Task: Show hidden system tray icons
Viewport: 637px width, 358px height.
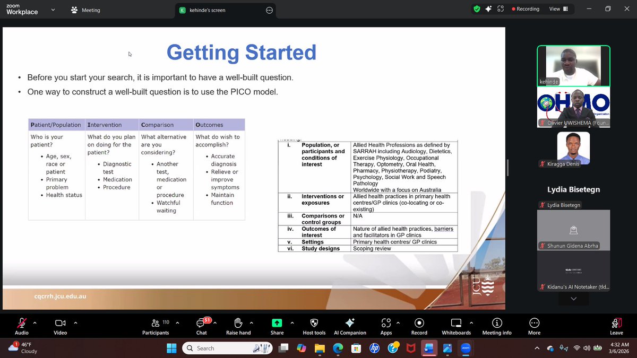Action: click(x=537, y=348)
